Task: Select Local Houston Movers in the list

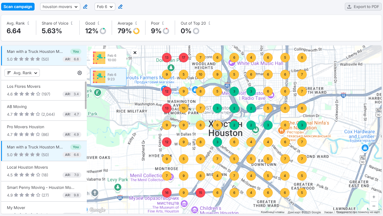Action: pos(44,171)
